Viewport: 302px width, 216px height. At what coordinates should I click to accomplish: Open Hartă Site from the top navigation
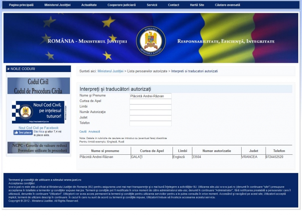tap(197, 5)
